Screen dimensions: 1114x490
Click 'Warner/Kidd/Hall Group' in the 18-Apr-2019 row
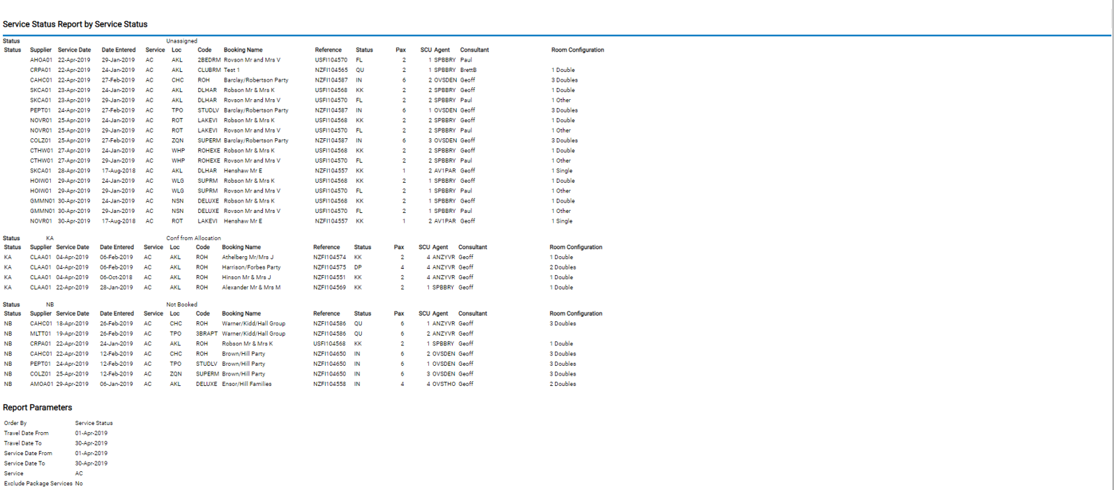[x=253, y=324]
